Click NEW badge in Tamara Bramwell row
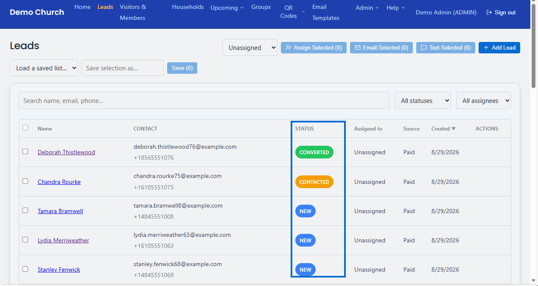538x286 pixels. [x=305, y=211]
